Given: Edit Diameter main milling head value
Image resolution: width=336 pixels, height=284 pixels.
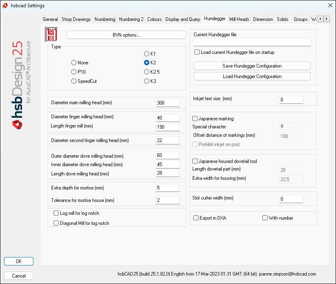Looking at the screenshot, I should tap(167, 103).
